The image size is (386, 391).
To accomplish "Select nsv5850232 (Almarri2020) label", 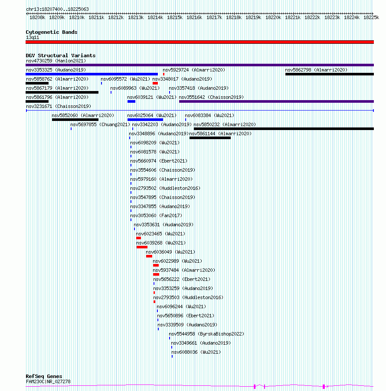I will point(225,125).
